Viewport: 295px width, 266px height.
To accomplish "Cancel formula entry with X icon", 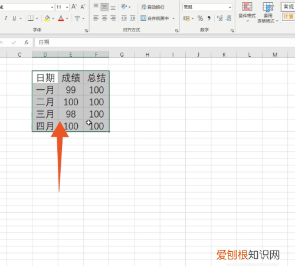I will pyautogui.click(x=2, y=42).
